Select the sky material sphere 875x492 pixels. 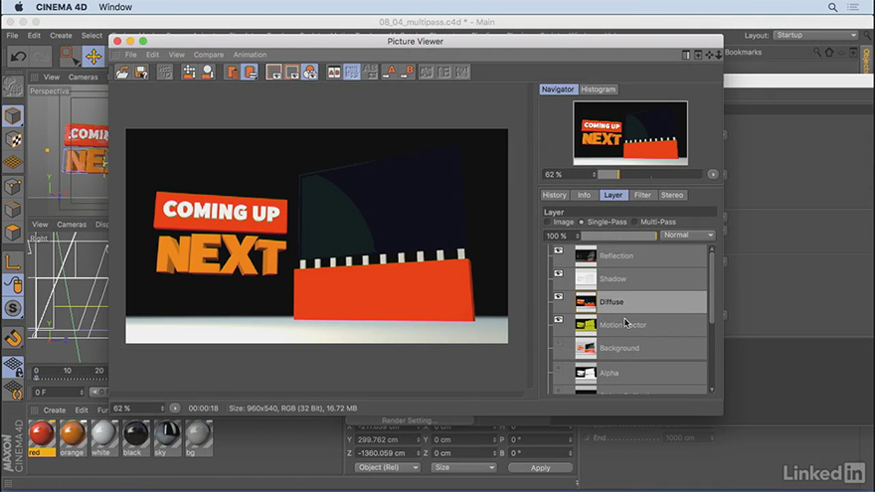[x=167, y=433]
